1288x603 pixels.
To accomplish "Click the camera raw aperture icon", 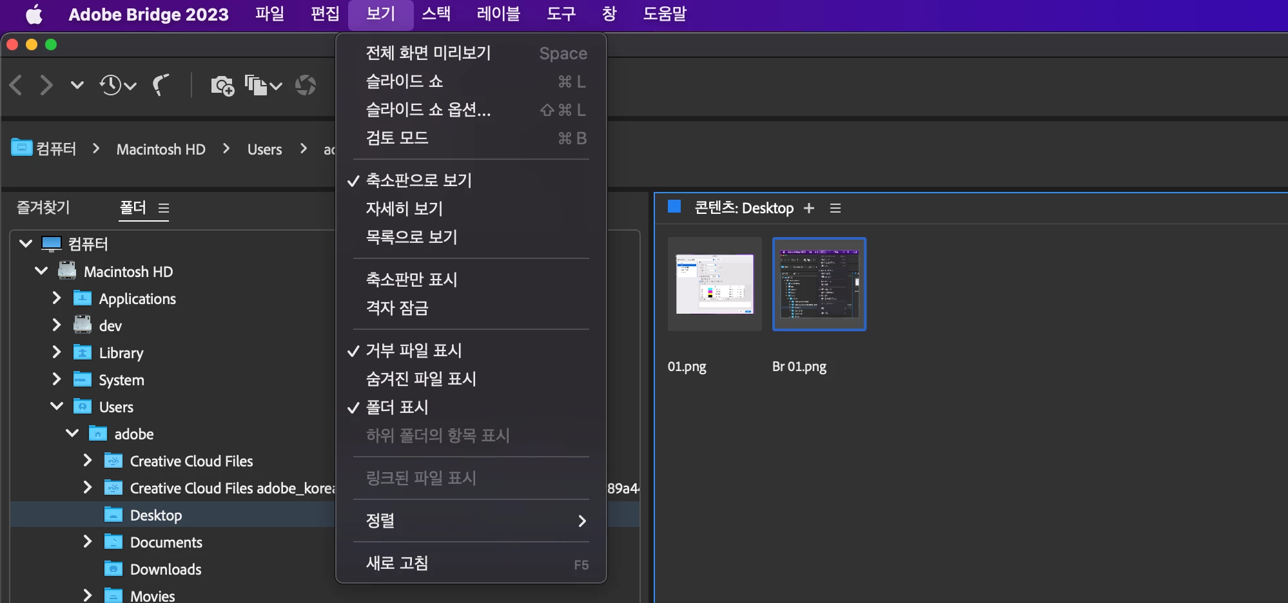I will 306,85.
